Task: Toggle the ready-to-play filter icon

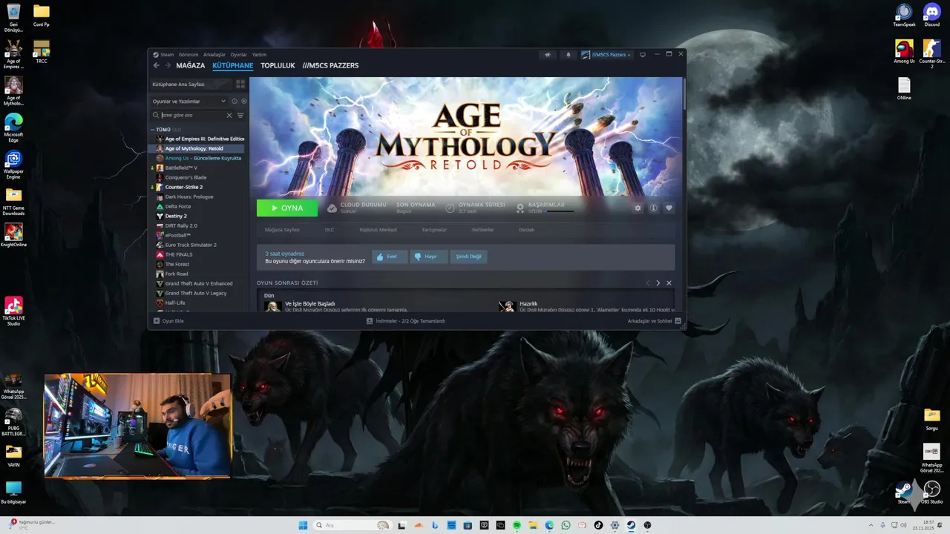Action: click(244, 101)
